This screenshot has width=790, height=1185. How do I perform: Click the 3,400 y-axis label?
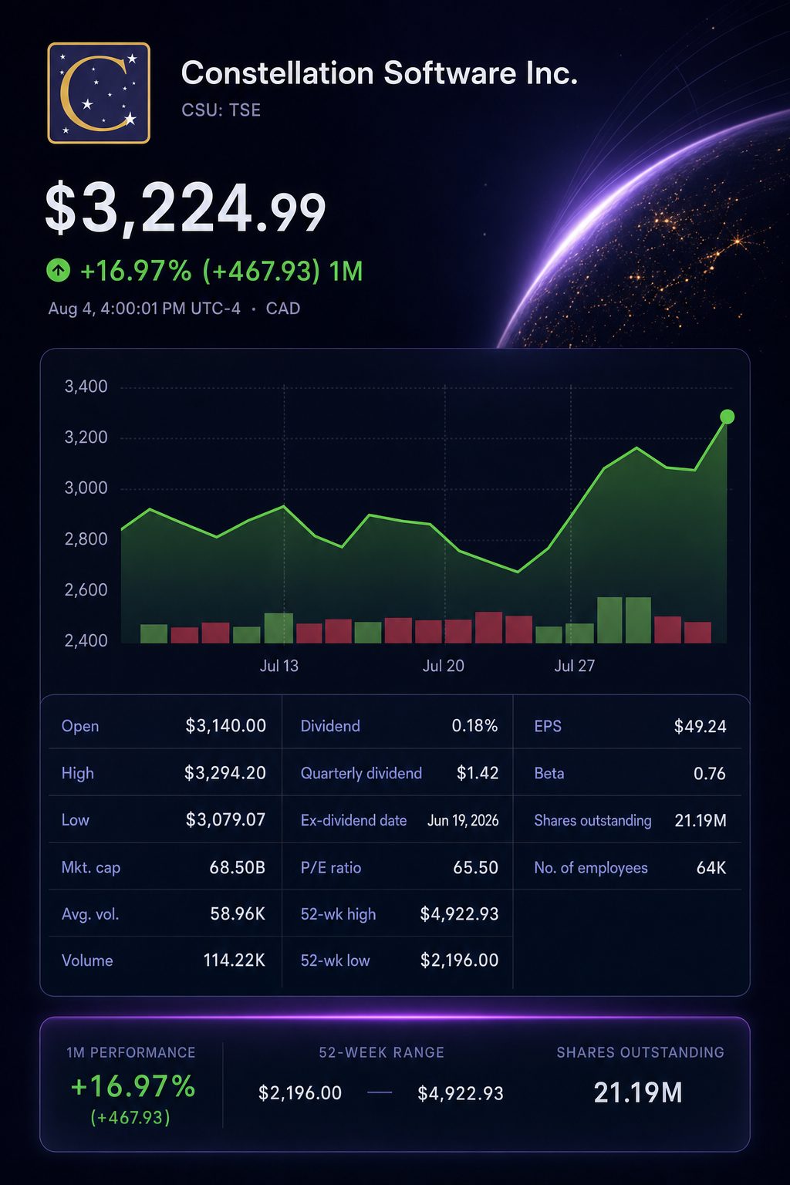(86, 387)
